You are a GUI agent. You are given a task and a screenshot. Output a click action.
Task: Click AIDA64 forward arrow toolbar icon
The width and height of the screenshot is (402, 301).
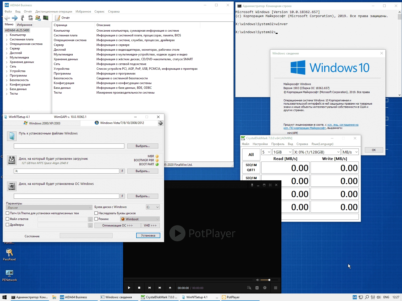tap(15, 18)
